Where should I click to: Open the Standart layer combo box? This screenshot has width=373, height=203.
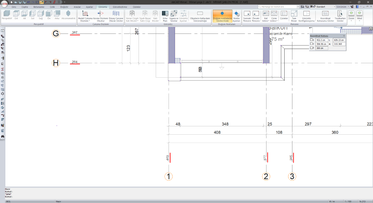(326, 6)
